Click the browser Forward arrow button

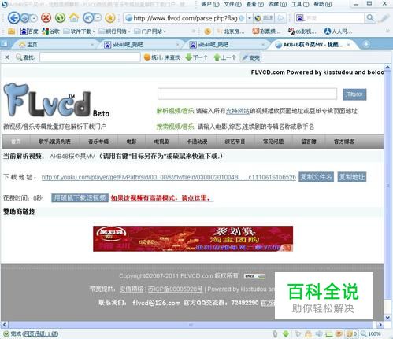[x=24, y=18]
